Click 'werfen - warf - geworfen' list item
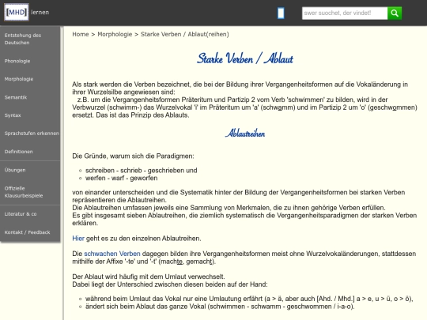This screenshot has width=427, height=320. [122, 178]
